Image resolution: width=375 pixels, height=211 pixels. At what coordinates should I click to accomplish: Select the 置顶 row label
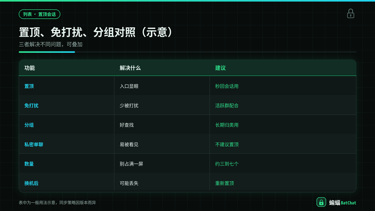[29, 86]
